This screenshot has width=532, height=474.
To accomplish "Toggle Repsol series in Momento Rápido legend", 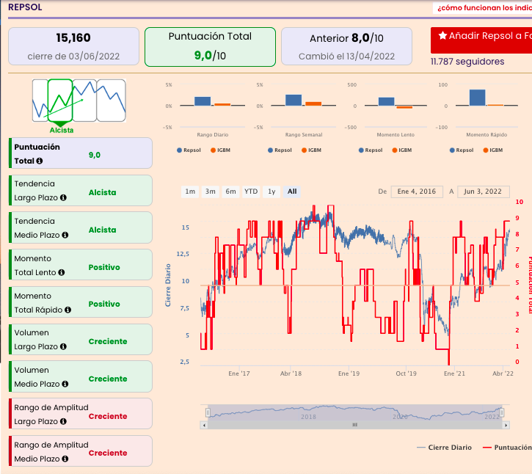I will point(462,150).
